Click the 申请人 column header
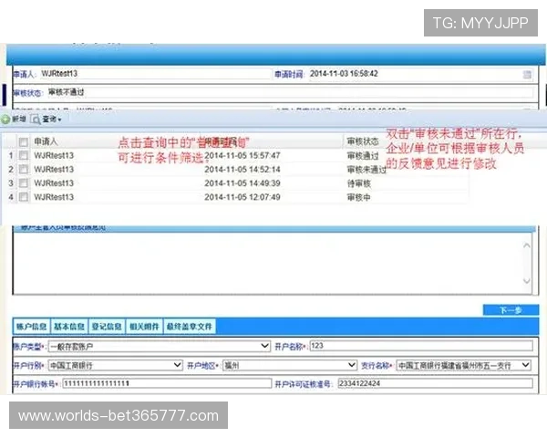547x438 pixels. pyautogui.click(x=46, y=141)
